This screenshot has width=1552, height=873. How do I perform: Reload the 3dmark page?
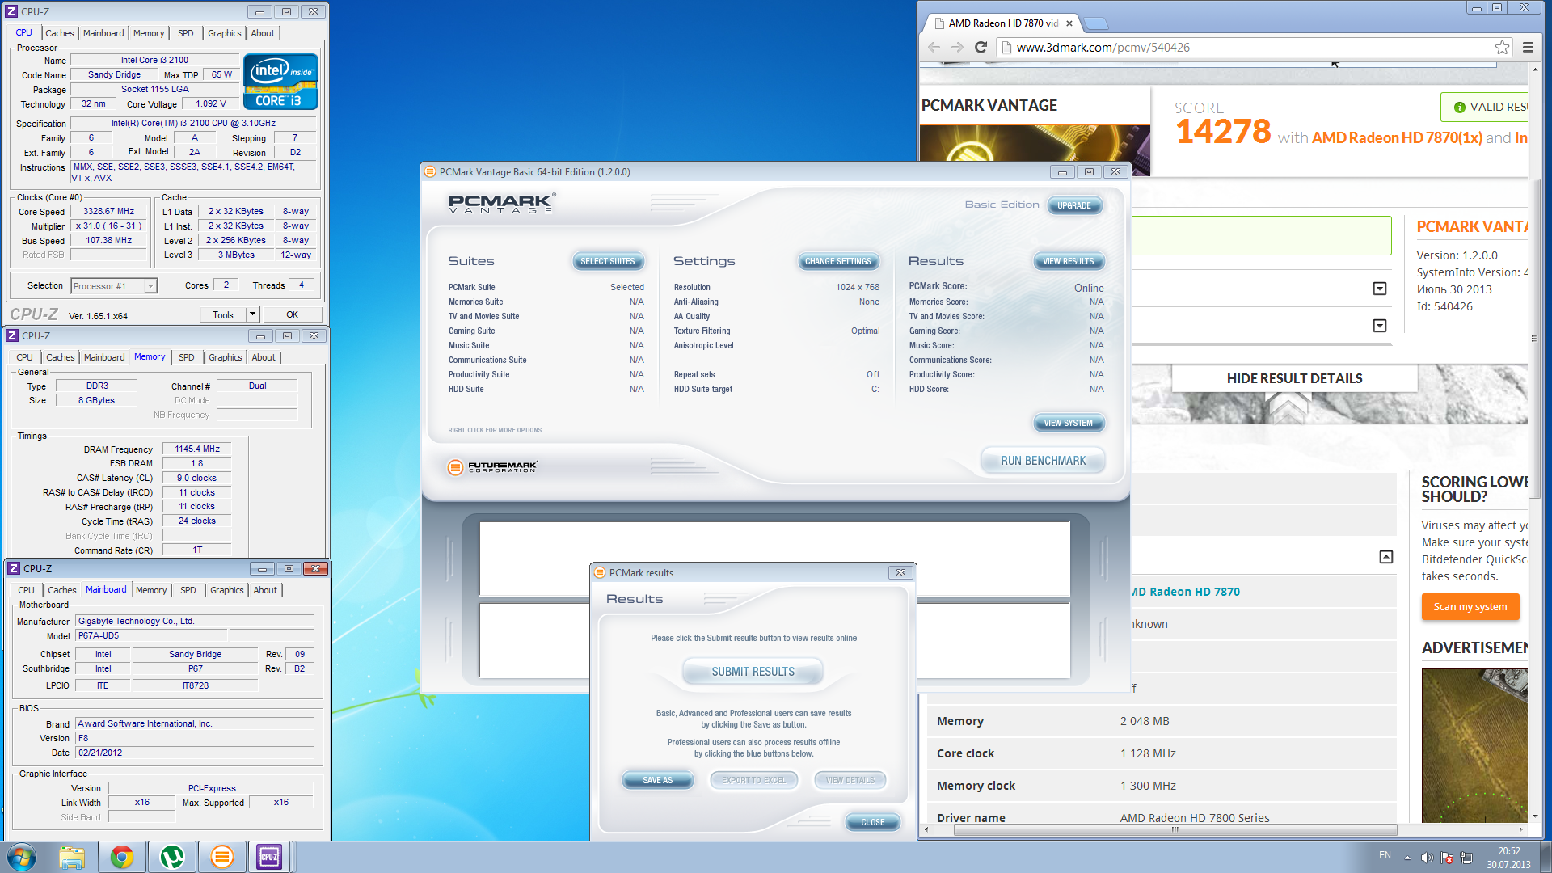[981, 47]
